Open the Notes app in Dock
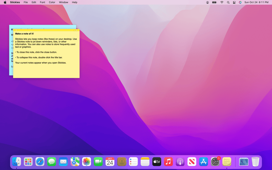 (x=145, y=162)
